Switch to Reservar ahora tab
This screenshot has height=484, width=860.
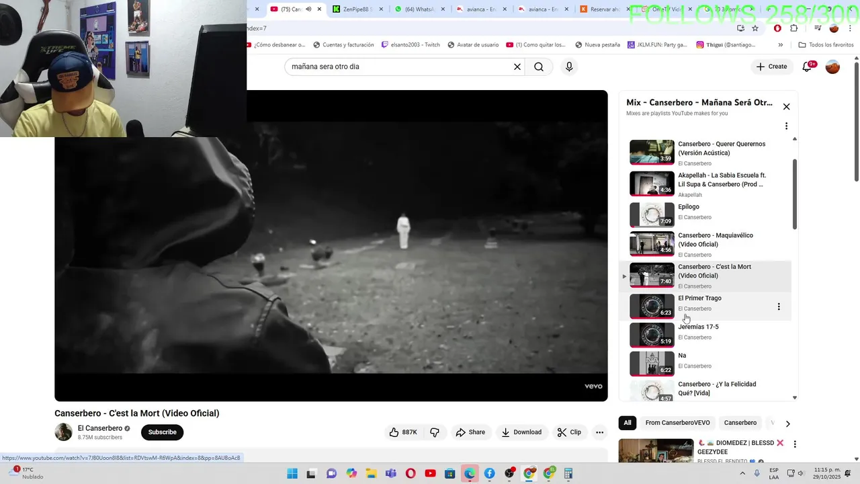point(605,9)
